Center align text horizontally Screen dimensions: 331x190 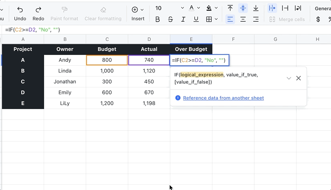pyautogui.click(x=243, y=19)
